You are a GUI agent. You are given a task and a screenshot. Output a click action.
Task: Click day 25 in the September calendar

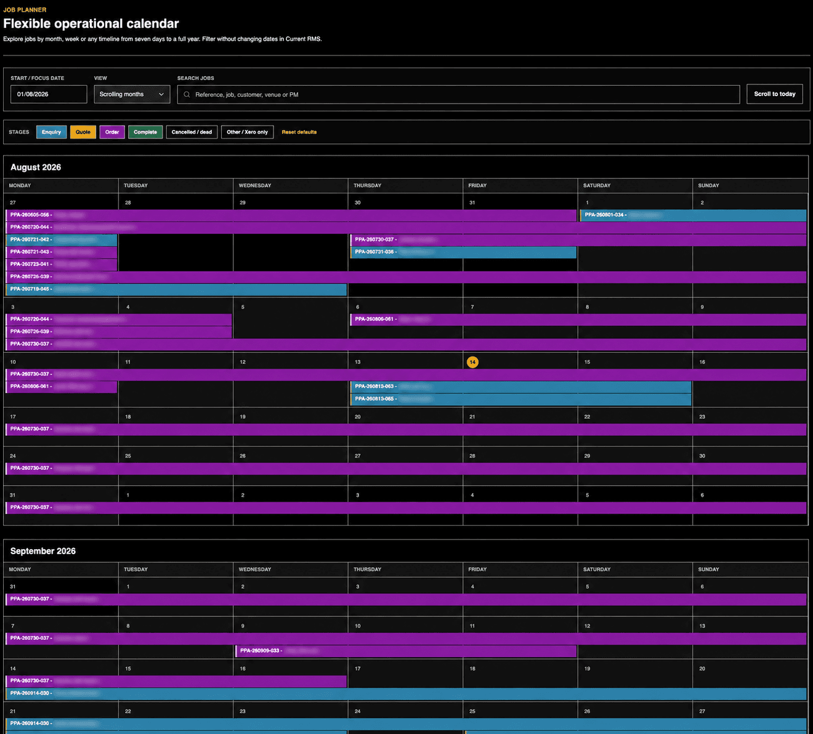(472, 711)
